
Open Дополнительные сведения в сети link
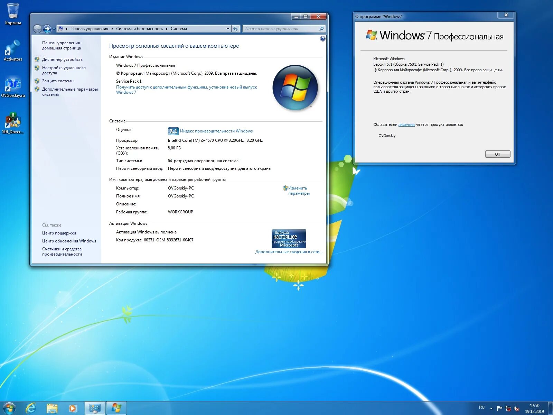tap(289, 252)
